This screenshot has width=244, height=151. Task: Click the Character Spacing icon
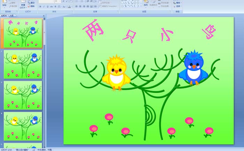59,7
